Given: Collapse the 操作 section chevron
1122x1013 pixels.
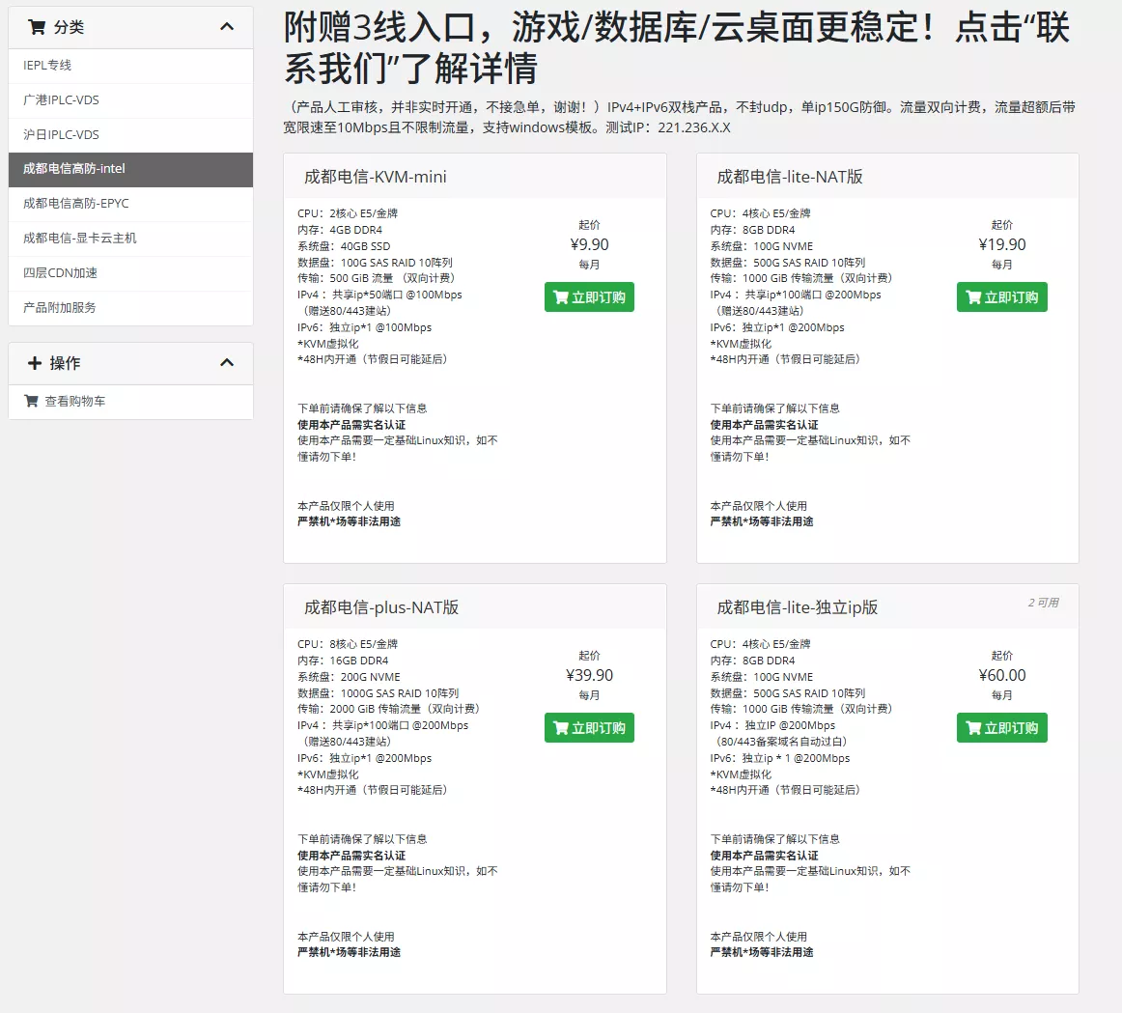Looking at the screenshot, I should 227,363.
